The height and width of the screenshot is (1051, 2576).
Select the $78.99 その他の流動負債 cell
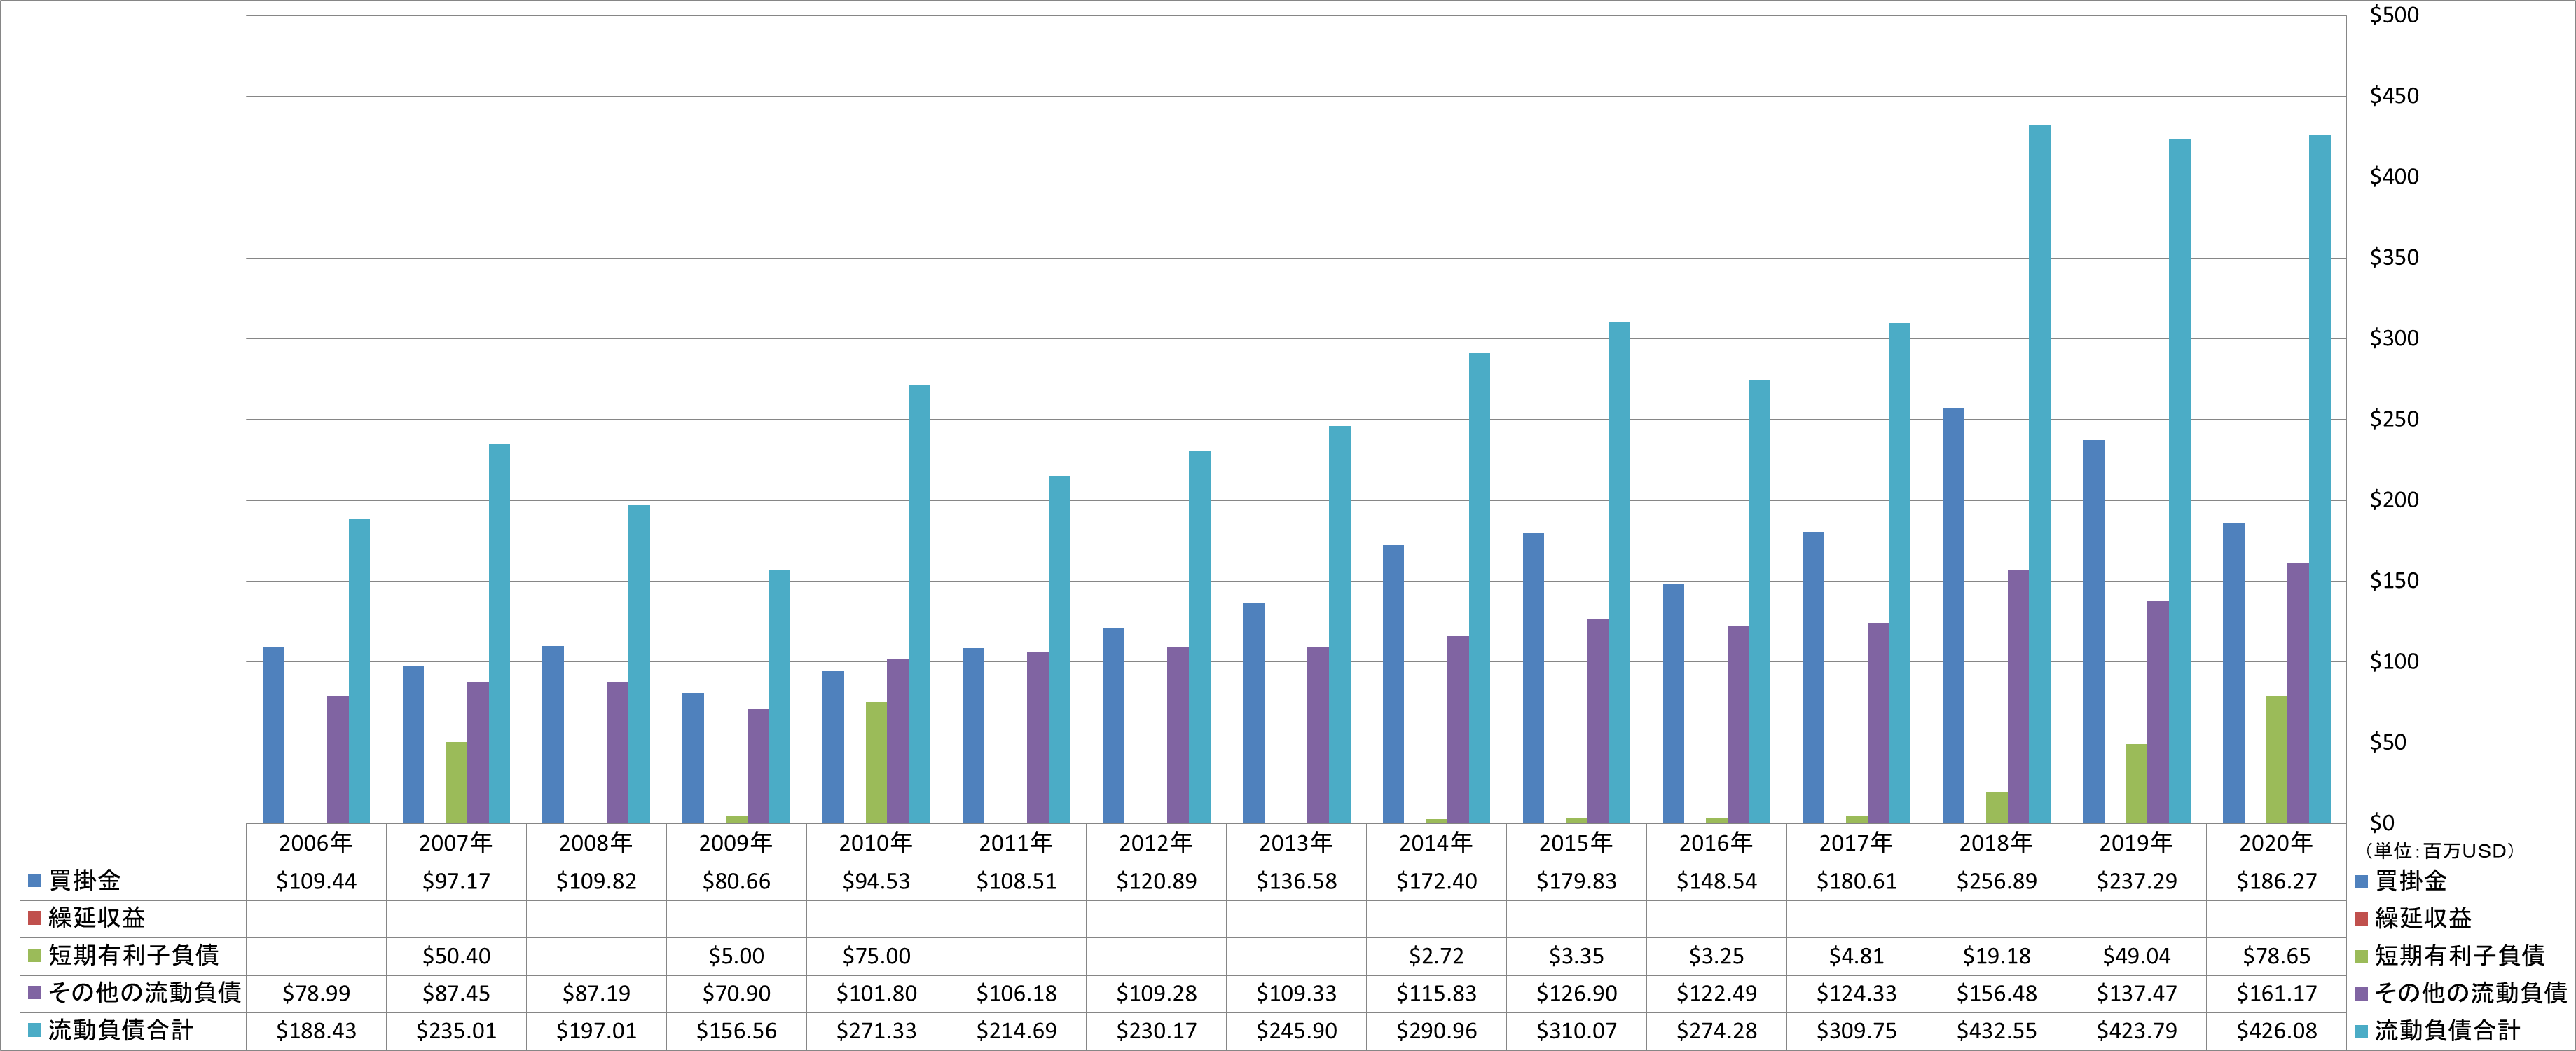pyautogui.click(x=316, y=994)
